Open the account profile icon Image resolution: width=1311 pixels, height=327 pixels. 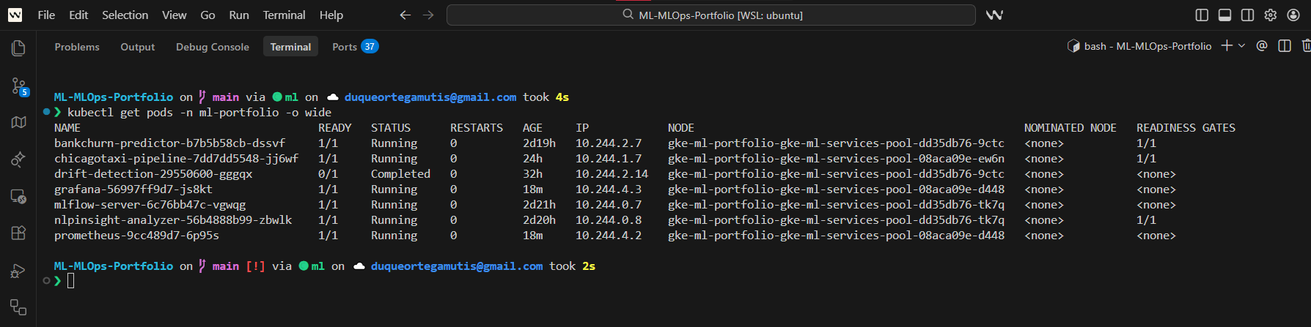point(1293,15)
